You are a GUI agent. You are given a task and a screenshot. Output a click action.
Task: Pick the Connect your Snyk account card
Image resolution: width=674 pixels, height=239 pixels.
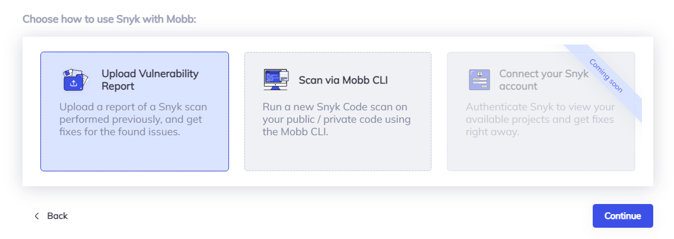click(x=541, y=111)
